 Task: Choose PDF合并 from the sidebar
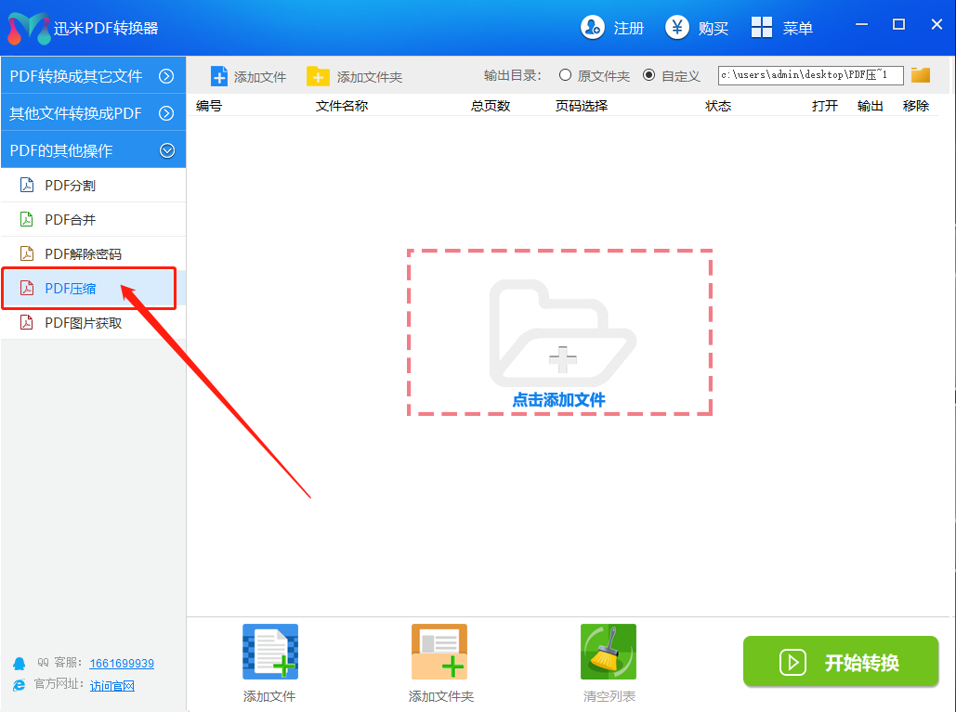[70, 219]
